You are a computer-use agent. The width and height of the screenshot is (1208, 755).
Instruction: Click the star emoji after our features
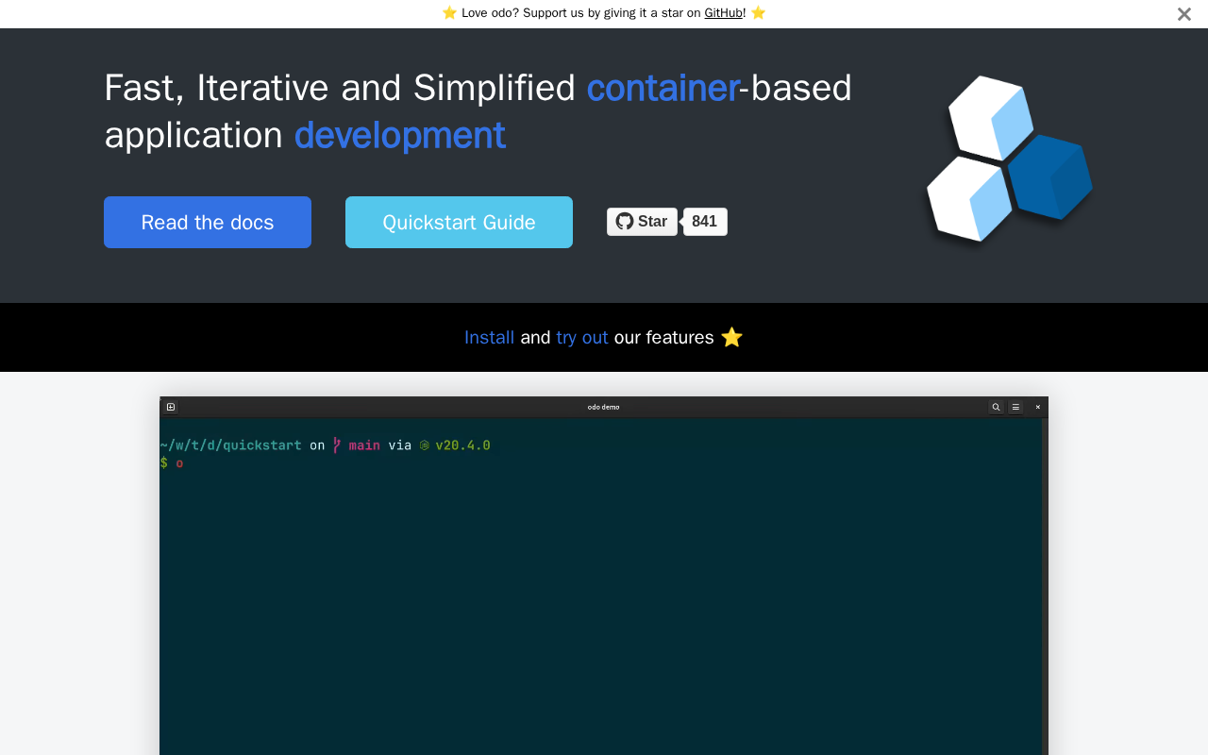pos(731,337)
